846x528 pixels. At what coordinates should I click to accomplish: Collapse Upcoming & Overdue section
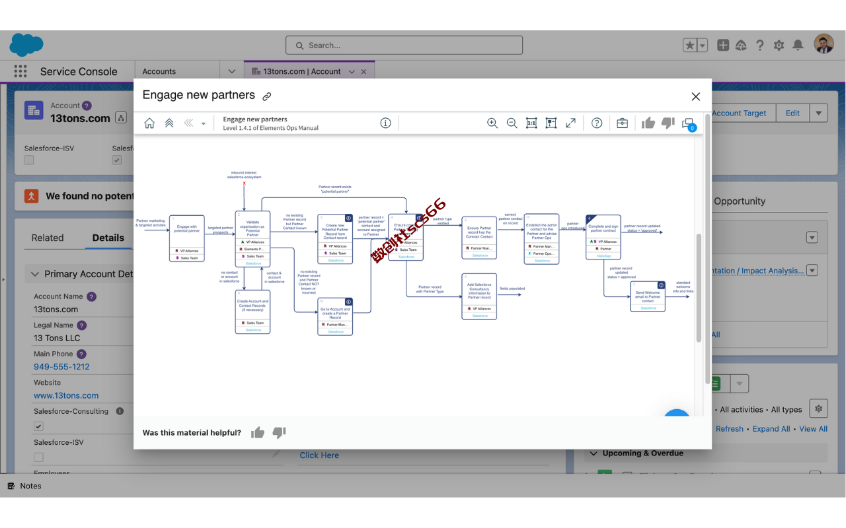point(593,453)
